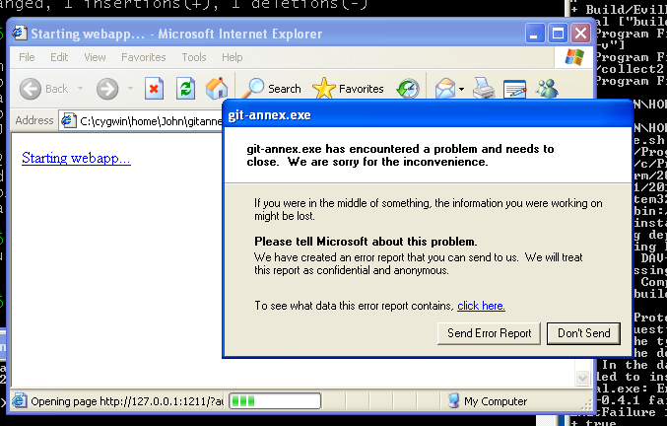The image size is (667, 426).
Task: Open History clock icon
Action: pyautogui.click(x=408, y=89)
